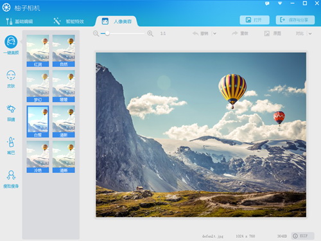Switch to the 基础编辑 tab
321x241 pixels.
tap(19, 21)
